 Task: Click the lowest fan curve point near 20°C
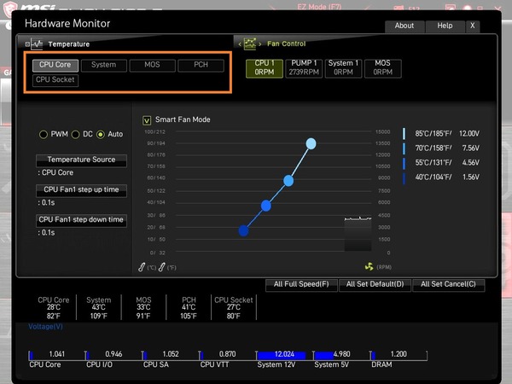point(243,231)
